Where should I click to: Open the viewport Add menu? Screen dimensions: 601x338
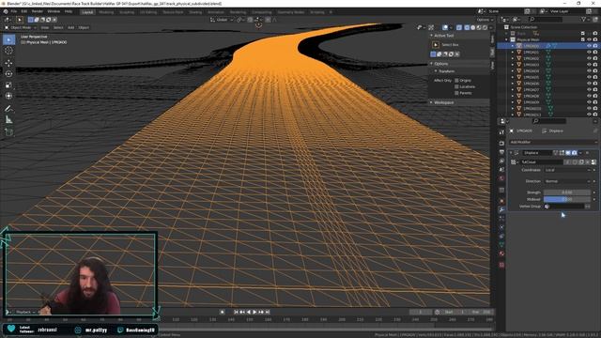coord(71,27)
